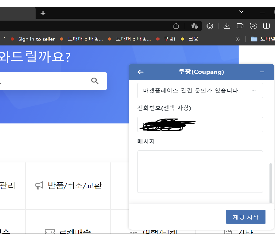Open the browser extensions puzzle icon
The width and height of the screenshot is (275, 234).
click(210, 26)
